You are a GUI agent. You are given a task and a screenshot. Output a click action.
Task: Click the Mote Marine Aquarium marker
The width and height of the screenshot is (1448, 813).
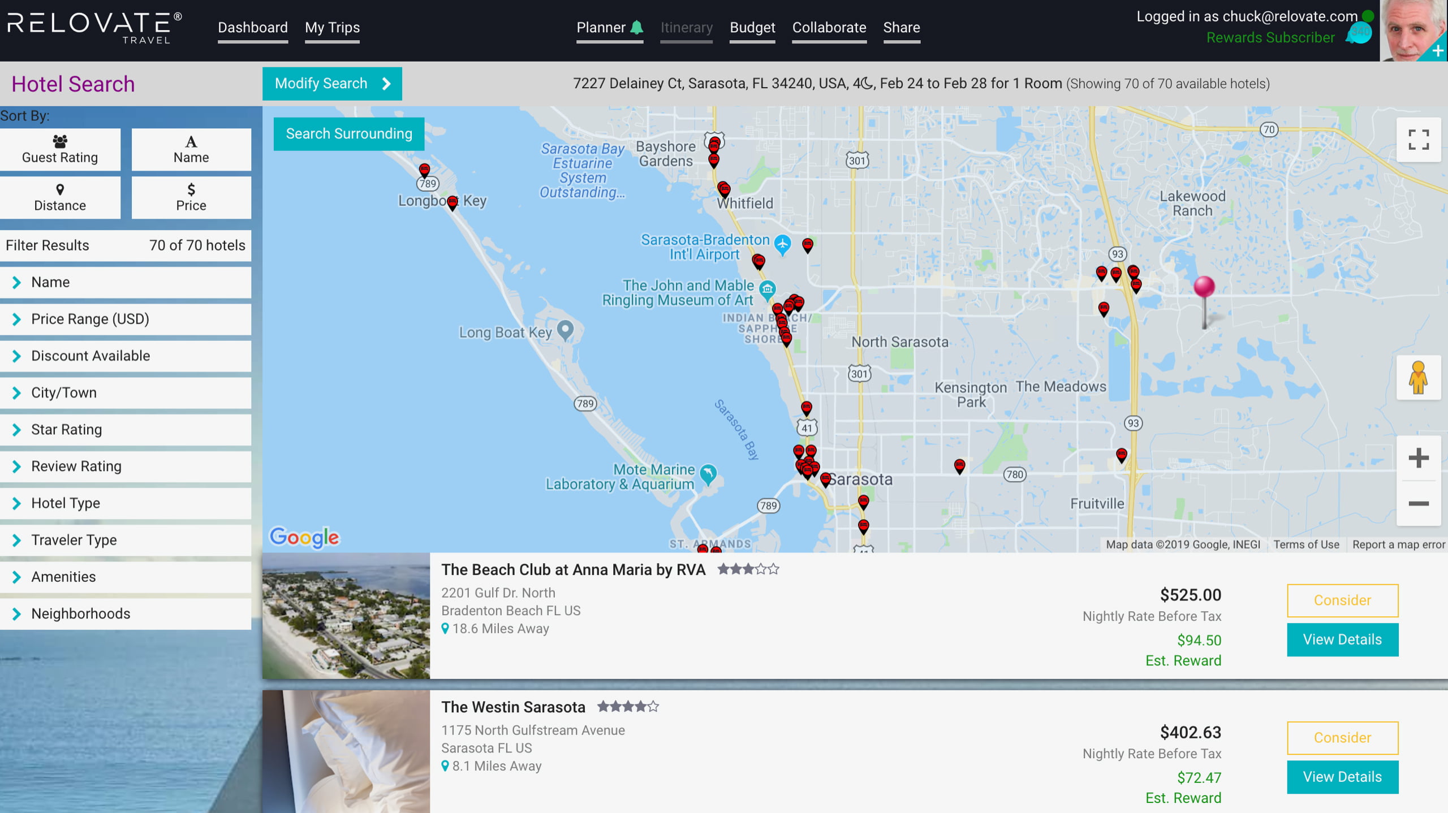point(708,473)
